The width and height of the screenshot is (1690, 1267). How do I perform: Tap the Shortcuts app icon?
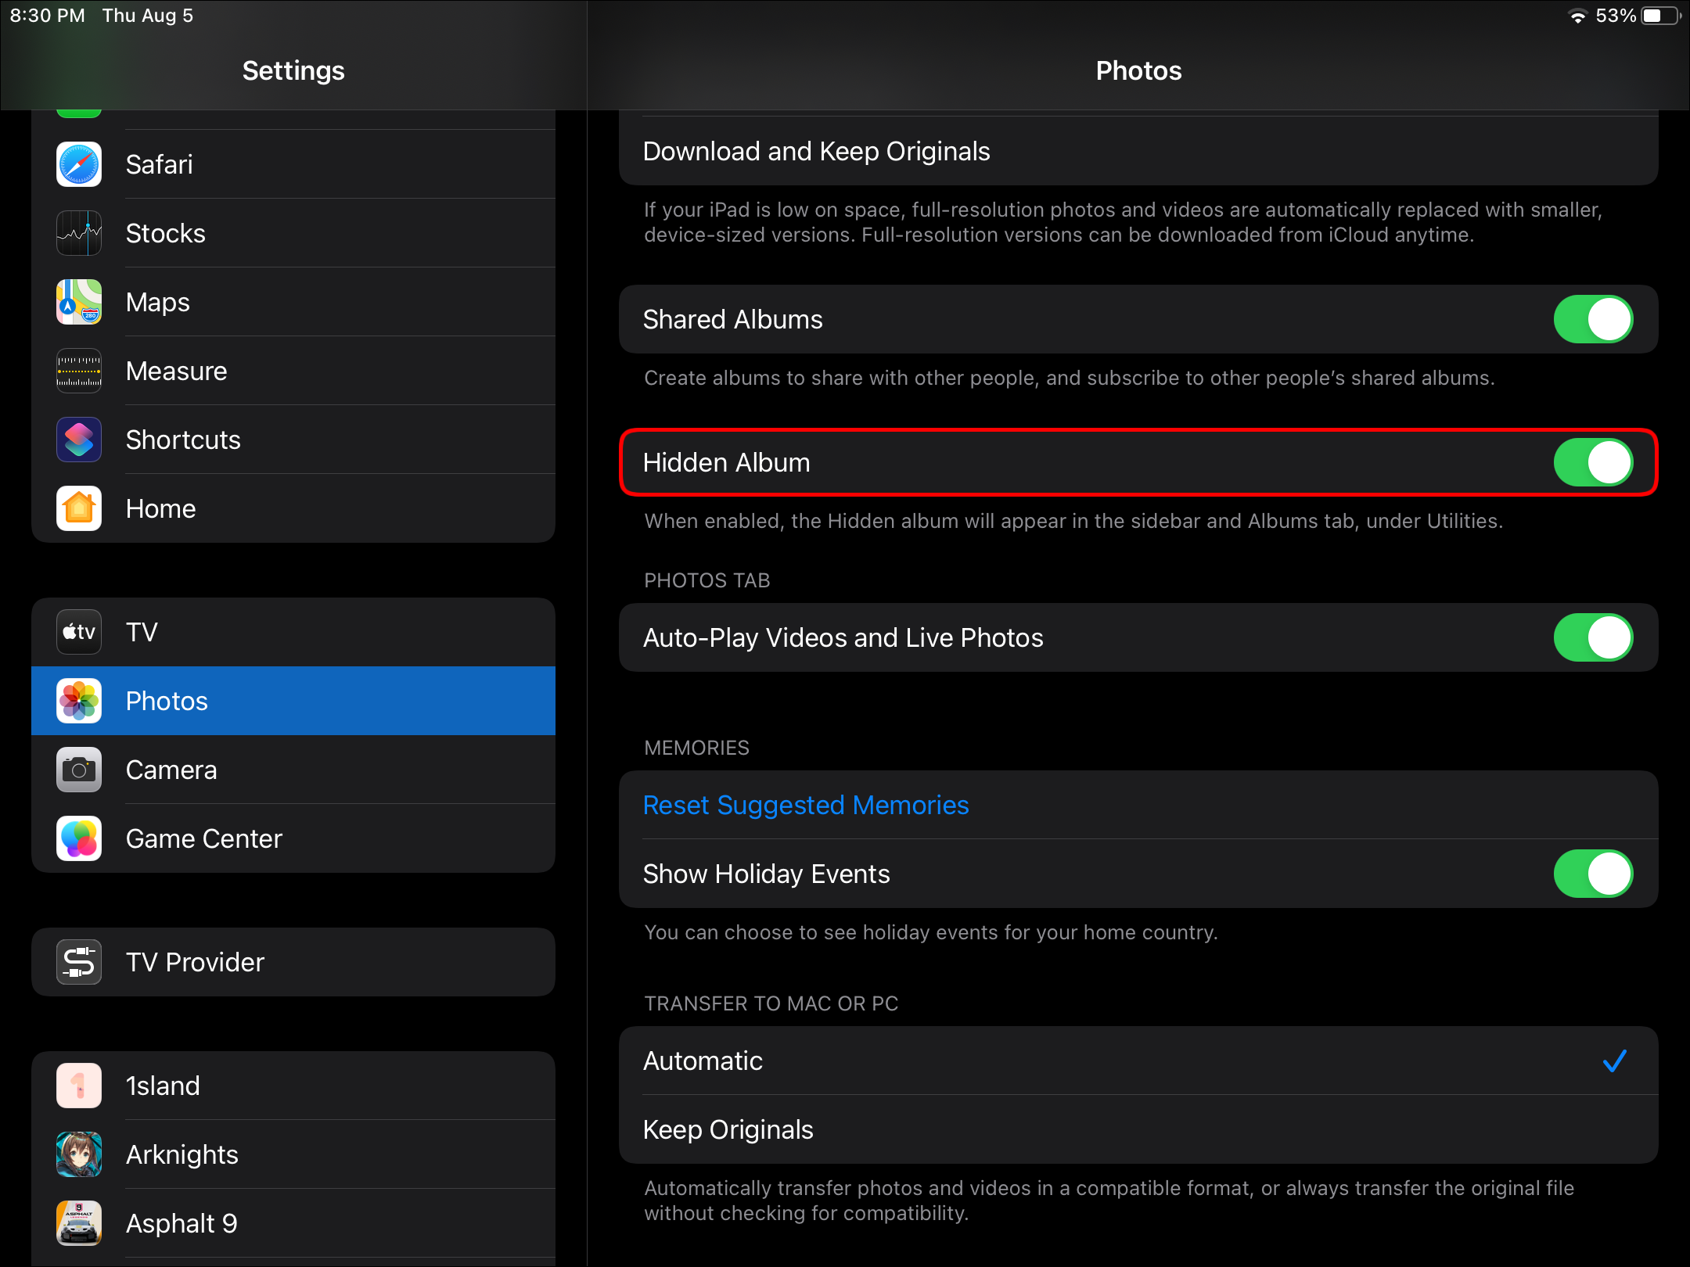[79, 440]
